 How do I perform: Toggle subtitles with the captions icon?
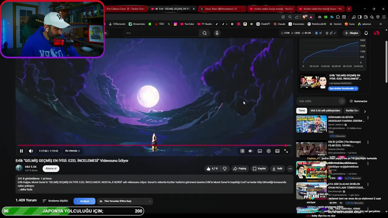(260, 151)
